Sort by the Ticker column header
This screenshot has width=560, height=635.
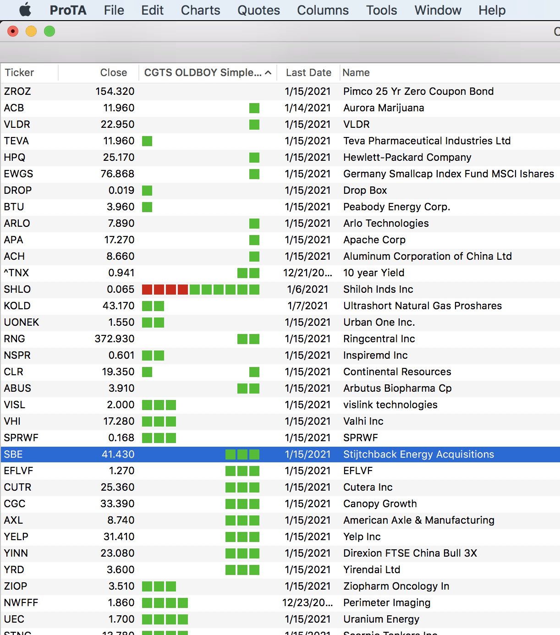(29, 72)
